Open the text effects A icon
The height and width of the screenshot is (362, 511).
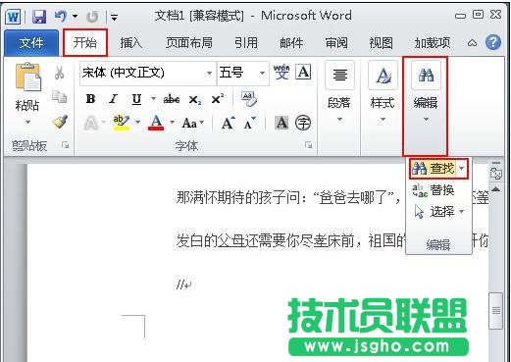click(91, 124)
